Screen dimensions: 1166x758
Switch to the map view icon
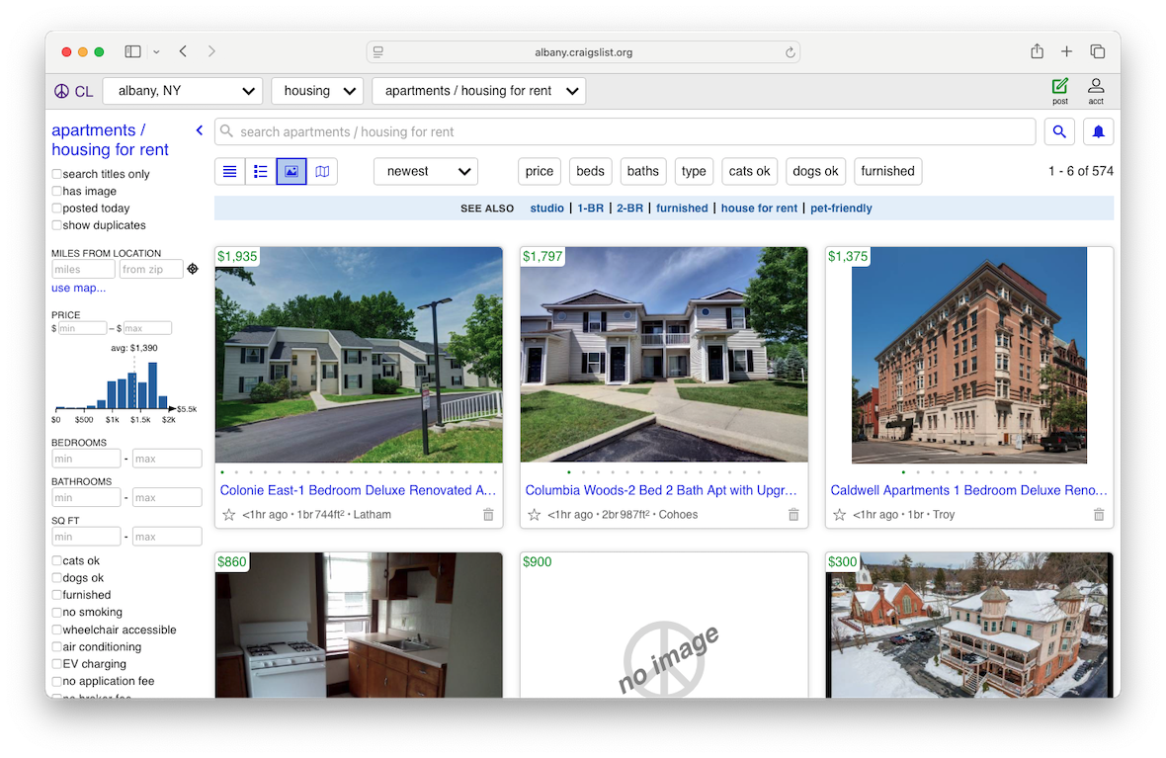click(x=322, y=171)
